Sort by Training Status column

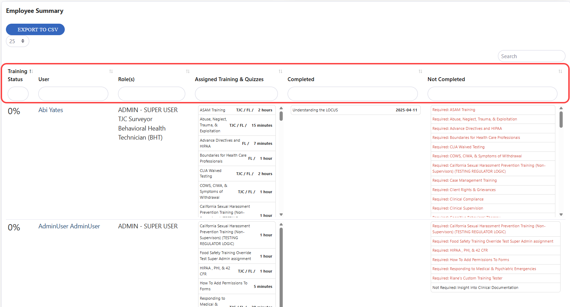(x=31, y=71)
